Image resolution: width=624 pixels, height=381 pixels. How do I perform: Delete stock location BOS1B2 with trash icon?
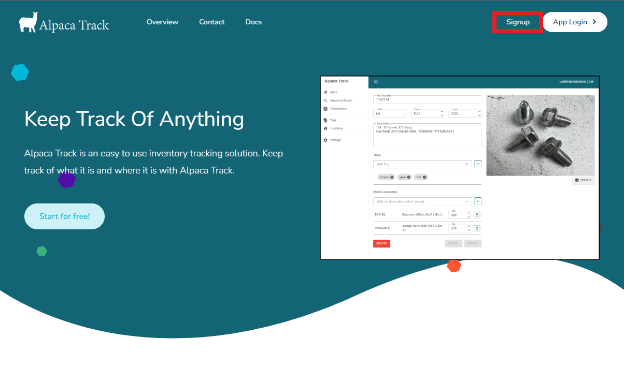[x=477, y=215]
